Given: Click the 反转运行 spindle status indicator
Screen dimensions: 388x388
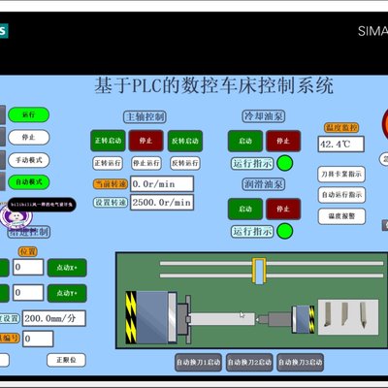Looking at the screenshot, I should pyautogui.click(x=185, y=163).
